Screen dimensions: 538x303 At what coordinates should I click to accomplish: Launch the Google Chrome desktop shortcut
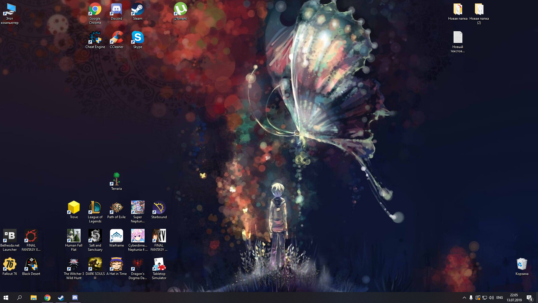(95, 14)
